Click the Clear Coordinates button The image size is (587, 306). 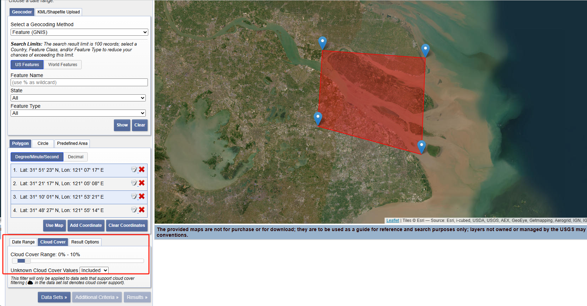click(x=127, y=225)
